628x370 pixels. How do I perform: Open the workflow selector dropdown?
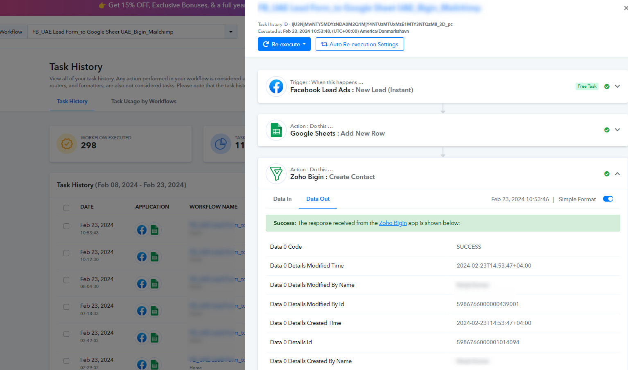(230, 32)
